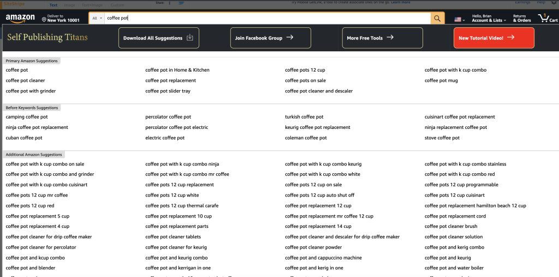Open the Account & Lists menu

[489, 18]
